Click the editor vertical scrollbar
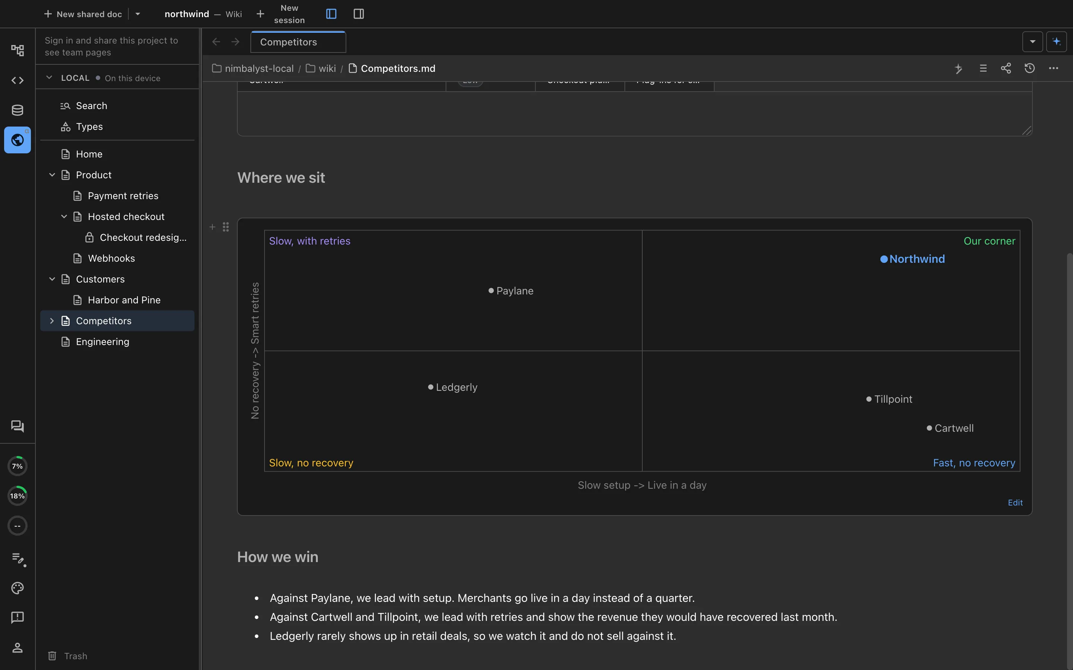 [1069, 461]
